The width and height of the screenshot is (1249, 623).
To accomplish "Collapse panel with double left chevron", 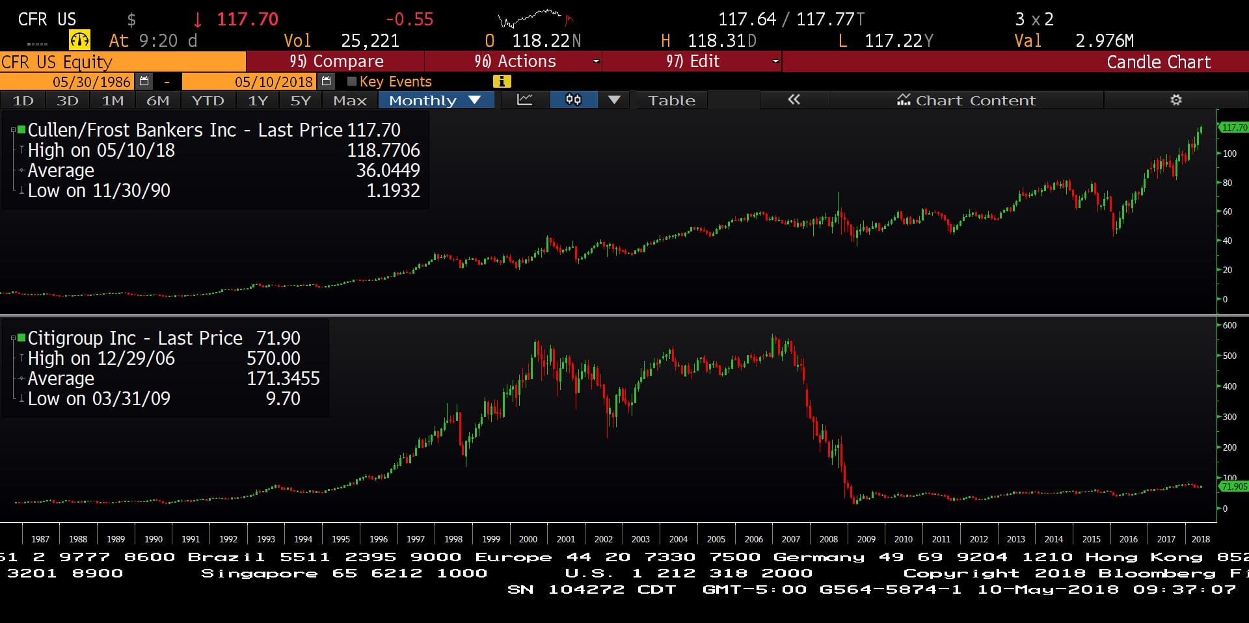I will click(x=794, y=99).
